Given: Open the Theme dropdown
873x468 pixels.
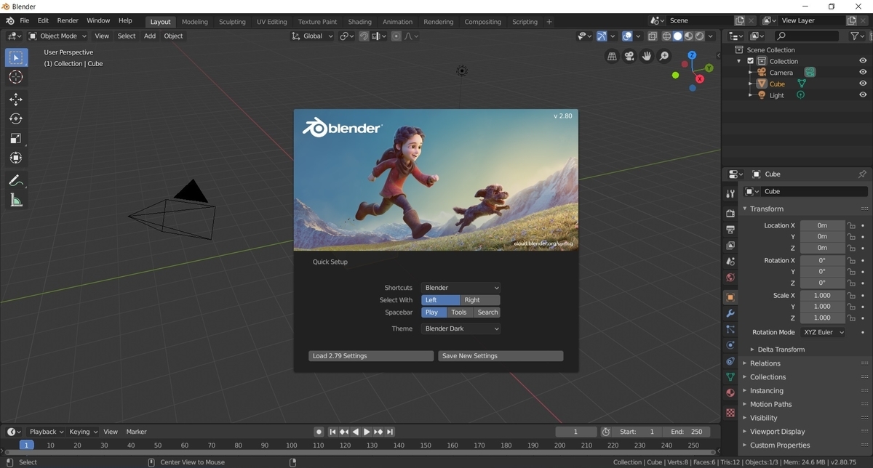Looking at the screenshot, I should tap(461, 328).
